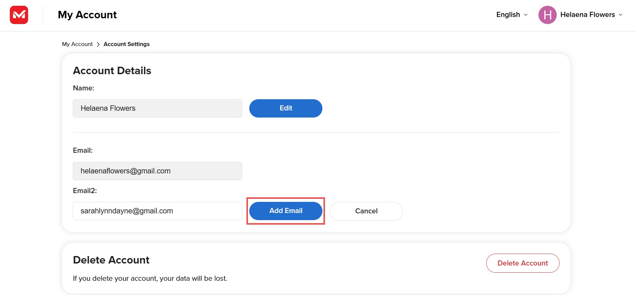Click the purple H profile avatar
636x295 pixels.
pos(547,15)
